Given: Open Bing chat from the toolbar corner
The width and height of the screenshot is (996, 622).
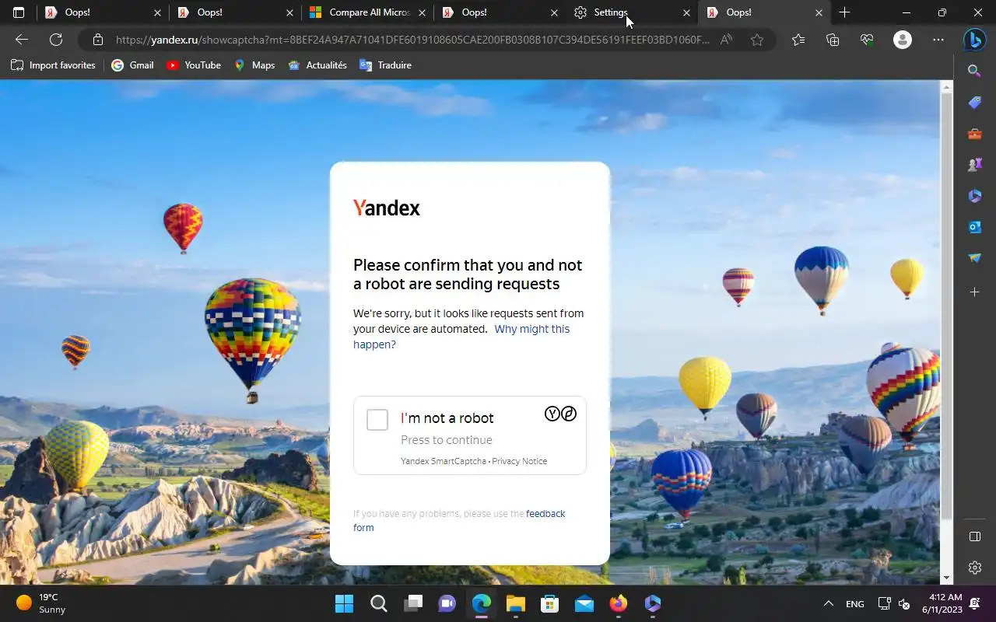Looking at the screenshot, I should [x=974, y=39].
